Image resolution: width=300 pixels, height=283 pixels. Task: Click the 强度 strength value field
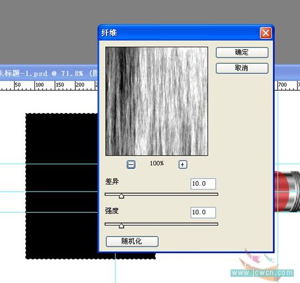[x=203, y=212]
